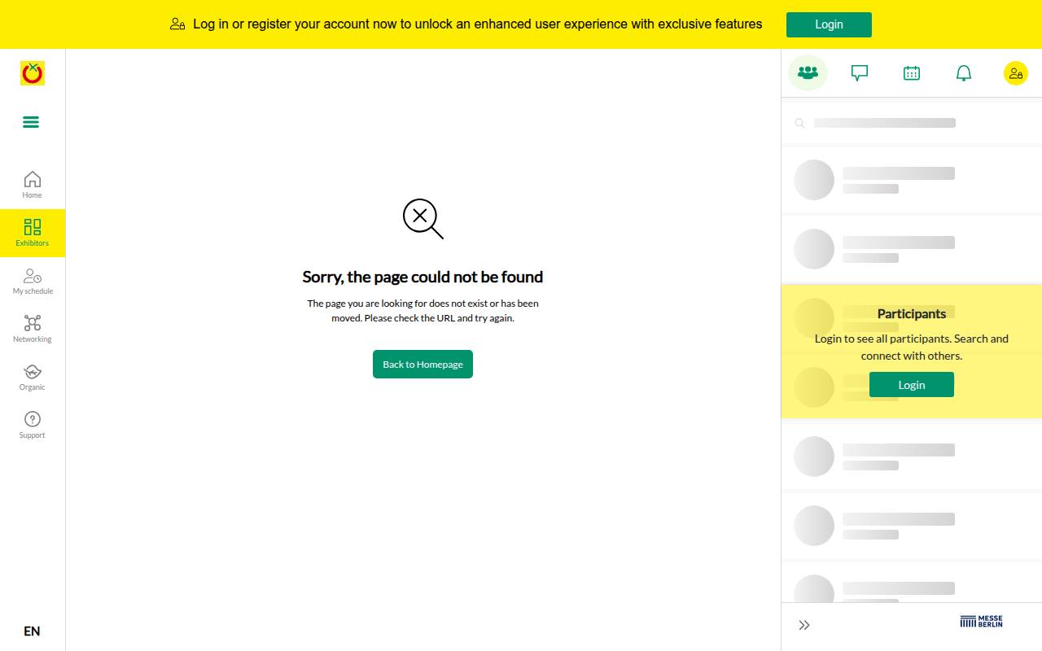This screenshot has width=1042, height=651.
Task: Change language via EN selector
Action: pos(32,631)
